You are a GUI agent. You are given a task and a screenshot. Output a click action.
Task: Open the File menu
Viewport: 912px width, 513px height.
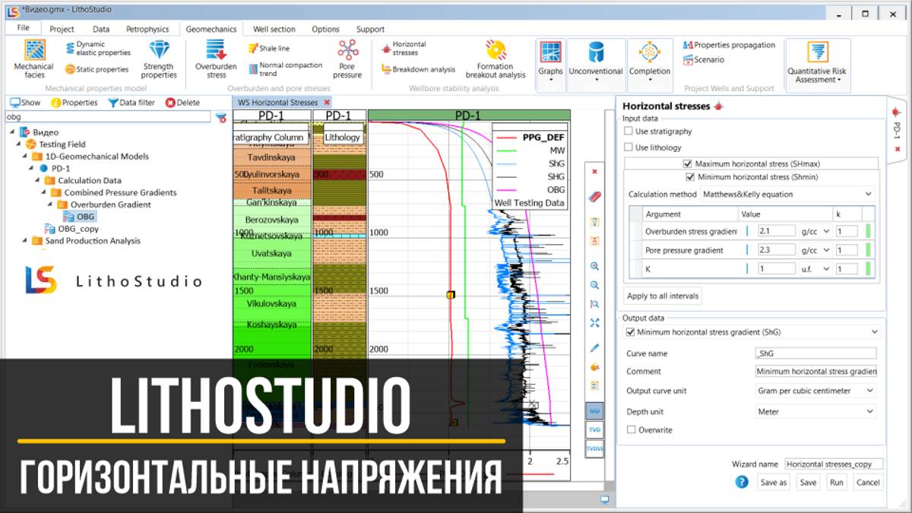pyautogui.click(x=23, y=28)
